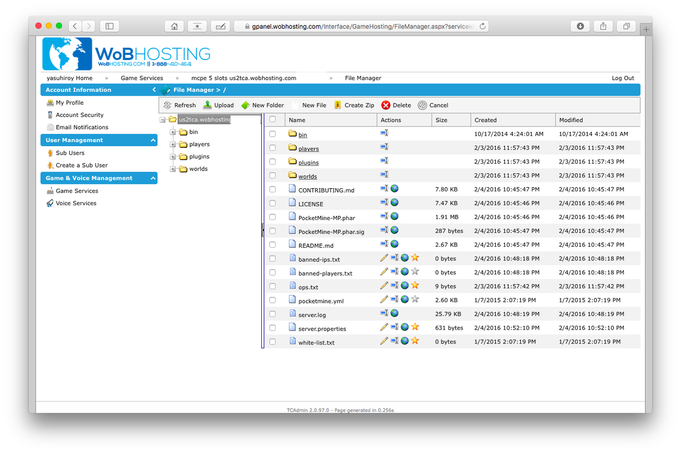Click the rename icon for the plugins folder
The width and height of the screenshot is (681, 454).
[x=384, y=161]
